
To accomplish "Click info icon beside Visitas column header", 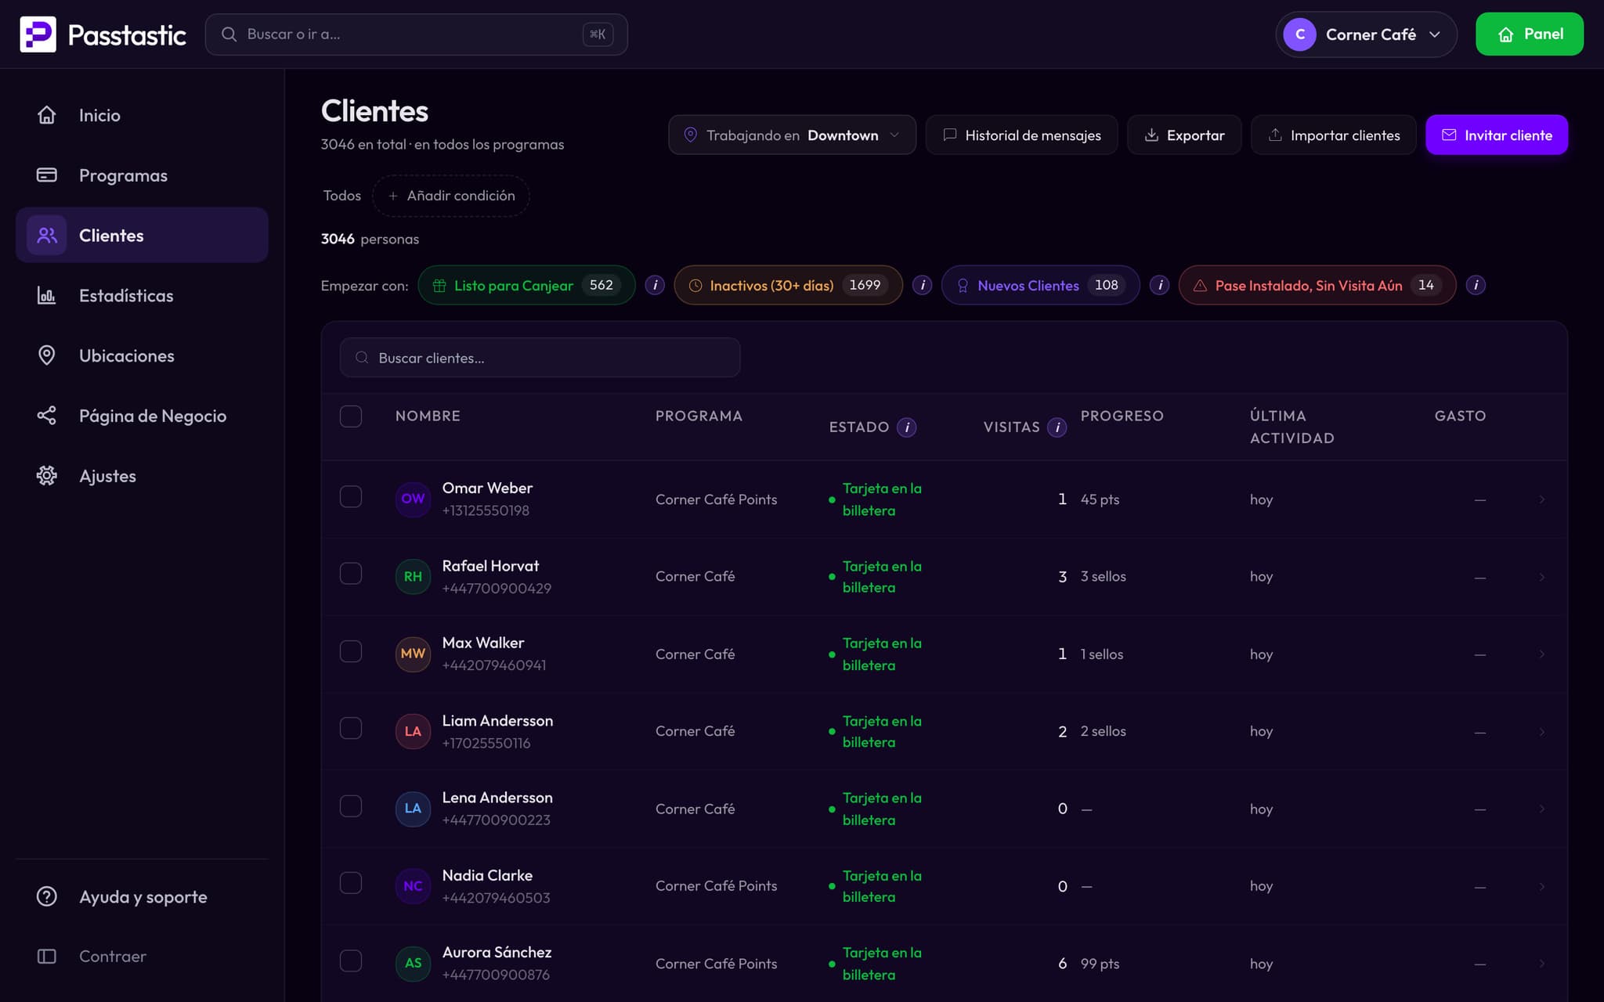I will (x=1057, y=427).
